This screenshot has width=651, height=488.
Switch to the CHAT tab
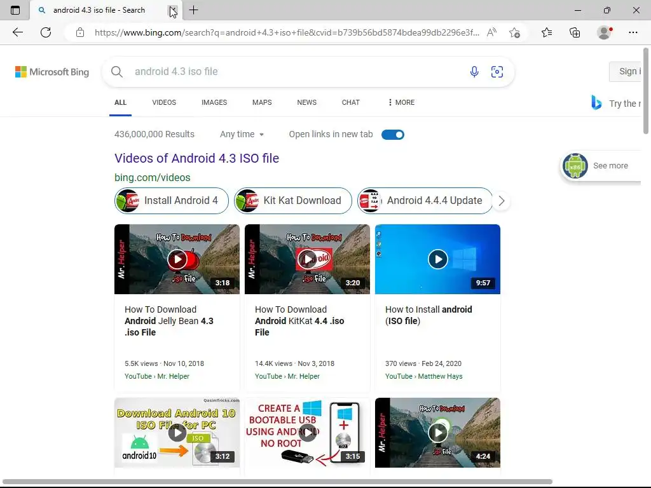pos(351,102)
